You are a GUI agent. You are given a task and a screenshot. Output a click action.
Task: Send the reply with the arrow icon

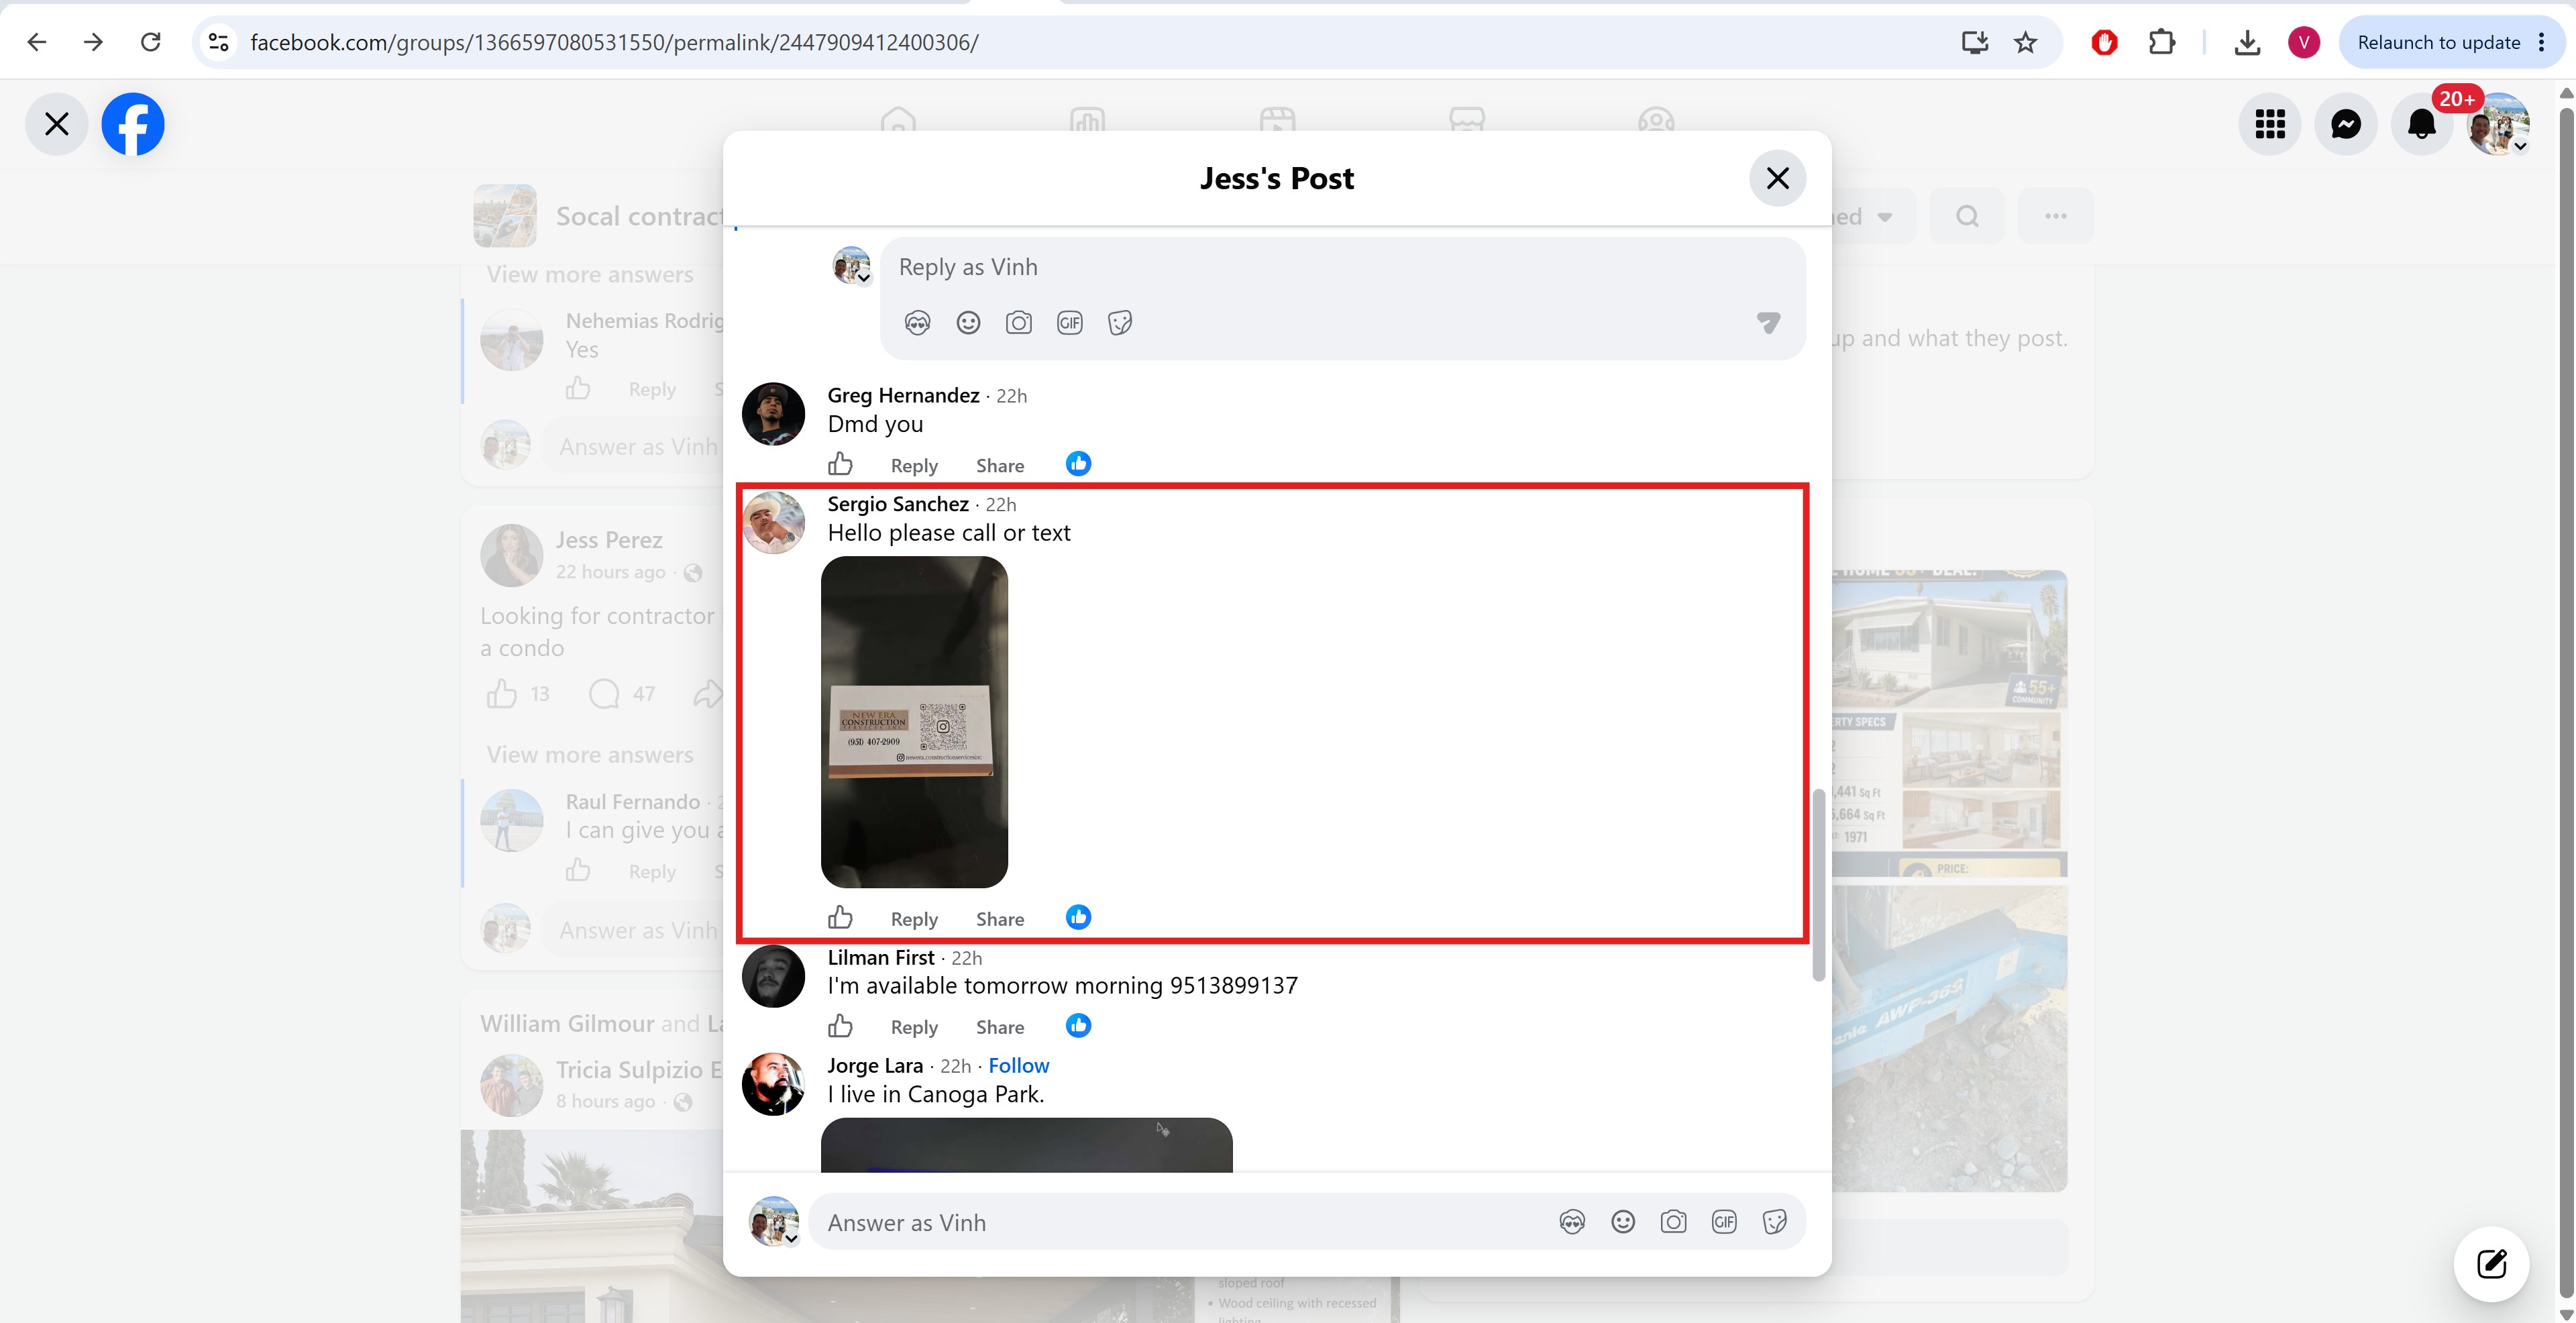pos(1768,322)
